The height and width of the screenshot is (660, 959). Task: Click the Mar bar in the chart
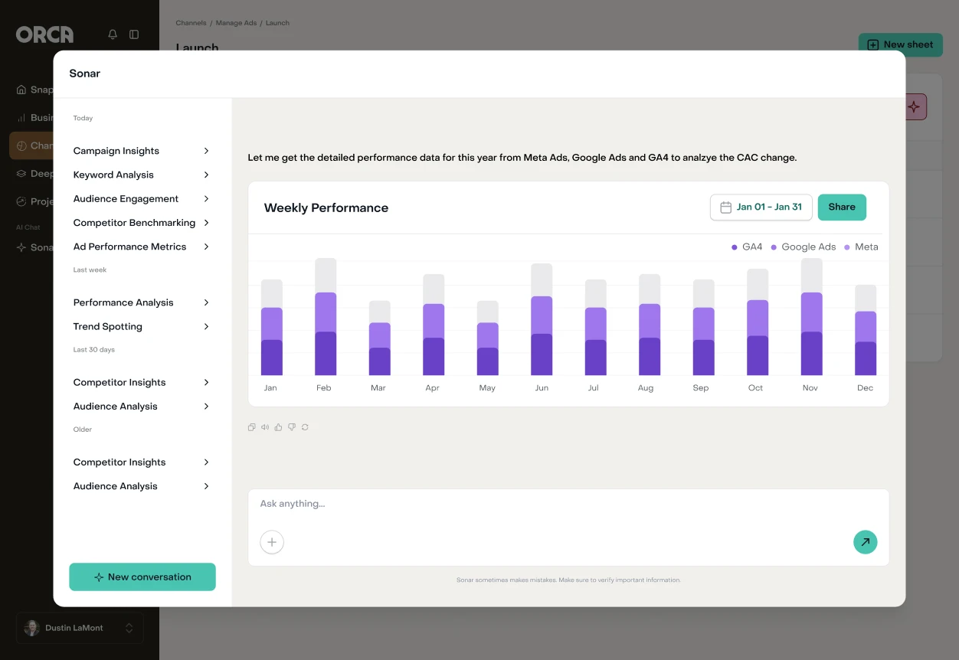point(380,338)
